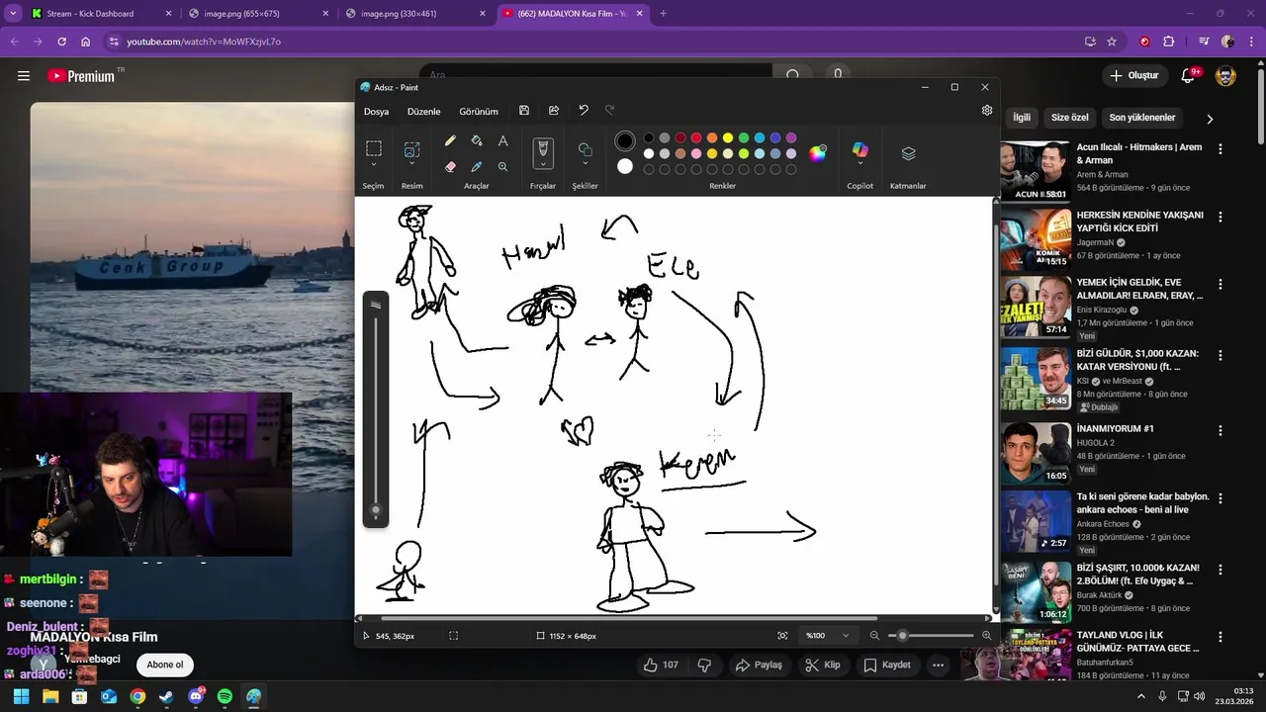Click the Save icon in Paint
Screen dimensions: 1266x712
pos(524,111)
